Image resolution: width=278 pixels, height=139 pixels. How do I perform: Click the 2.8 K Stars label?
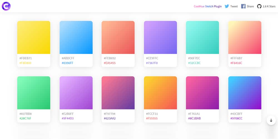tap(268, 6)
